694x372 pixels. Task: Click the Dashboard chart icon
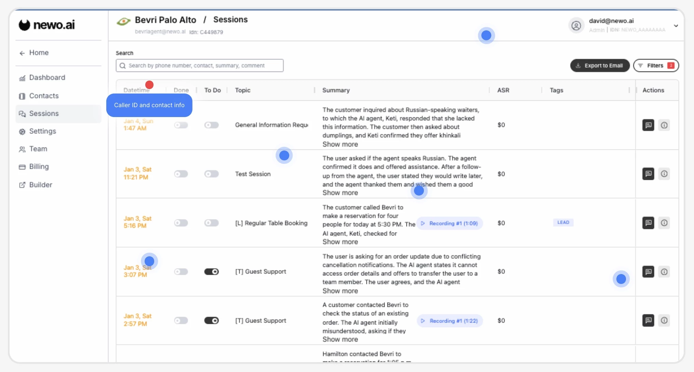tap(22, 78)
